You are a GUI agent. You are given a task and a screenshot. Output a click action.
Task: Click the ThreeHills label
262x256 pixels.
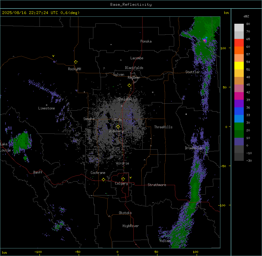(163, 127)
